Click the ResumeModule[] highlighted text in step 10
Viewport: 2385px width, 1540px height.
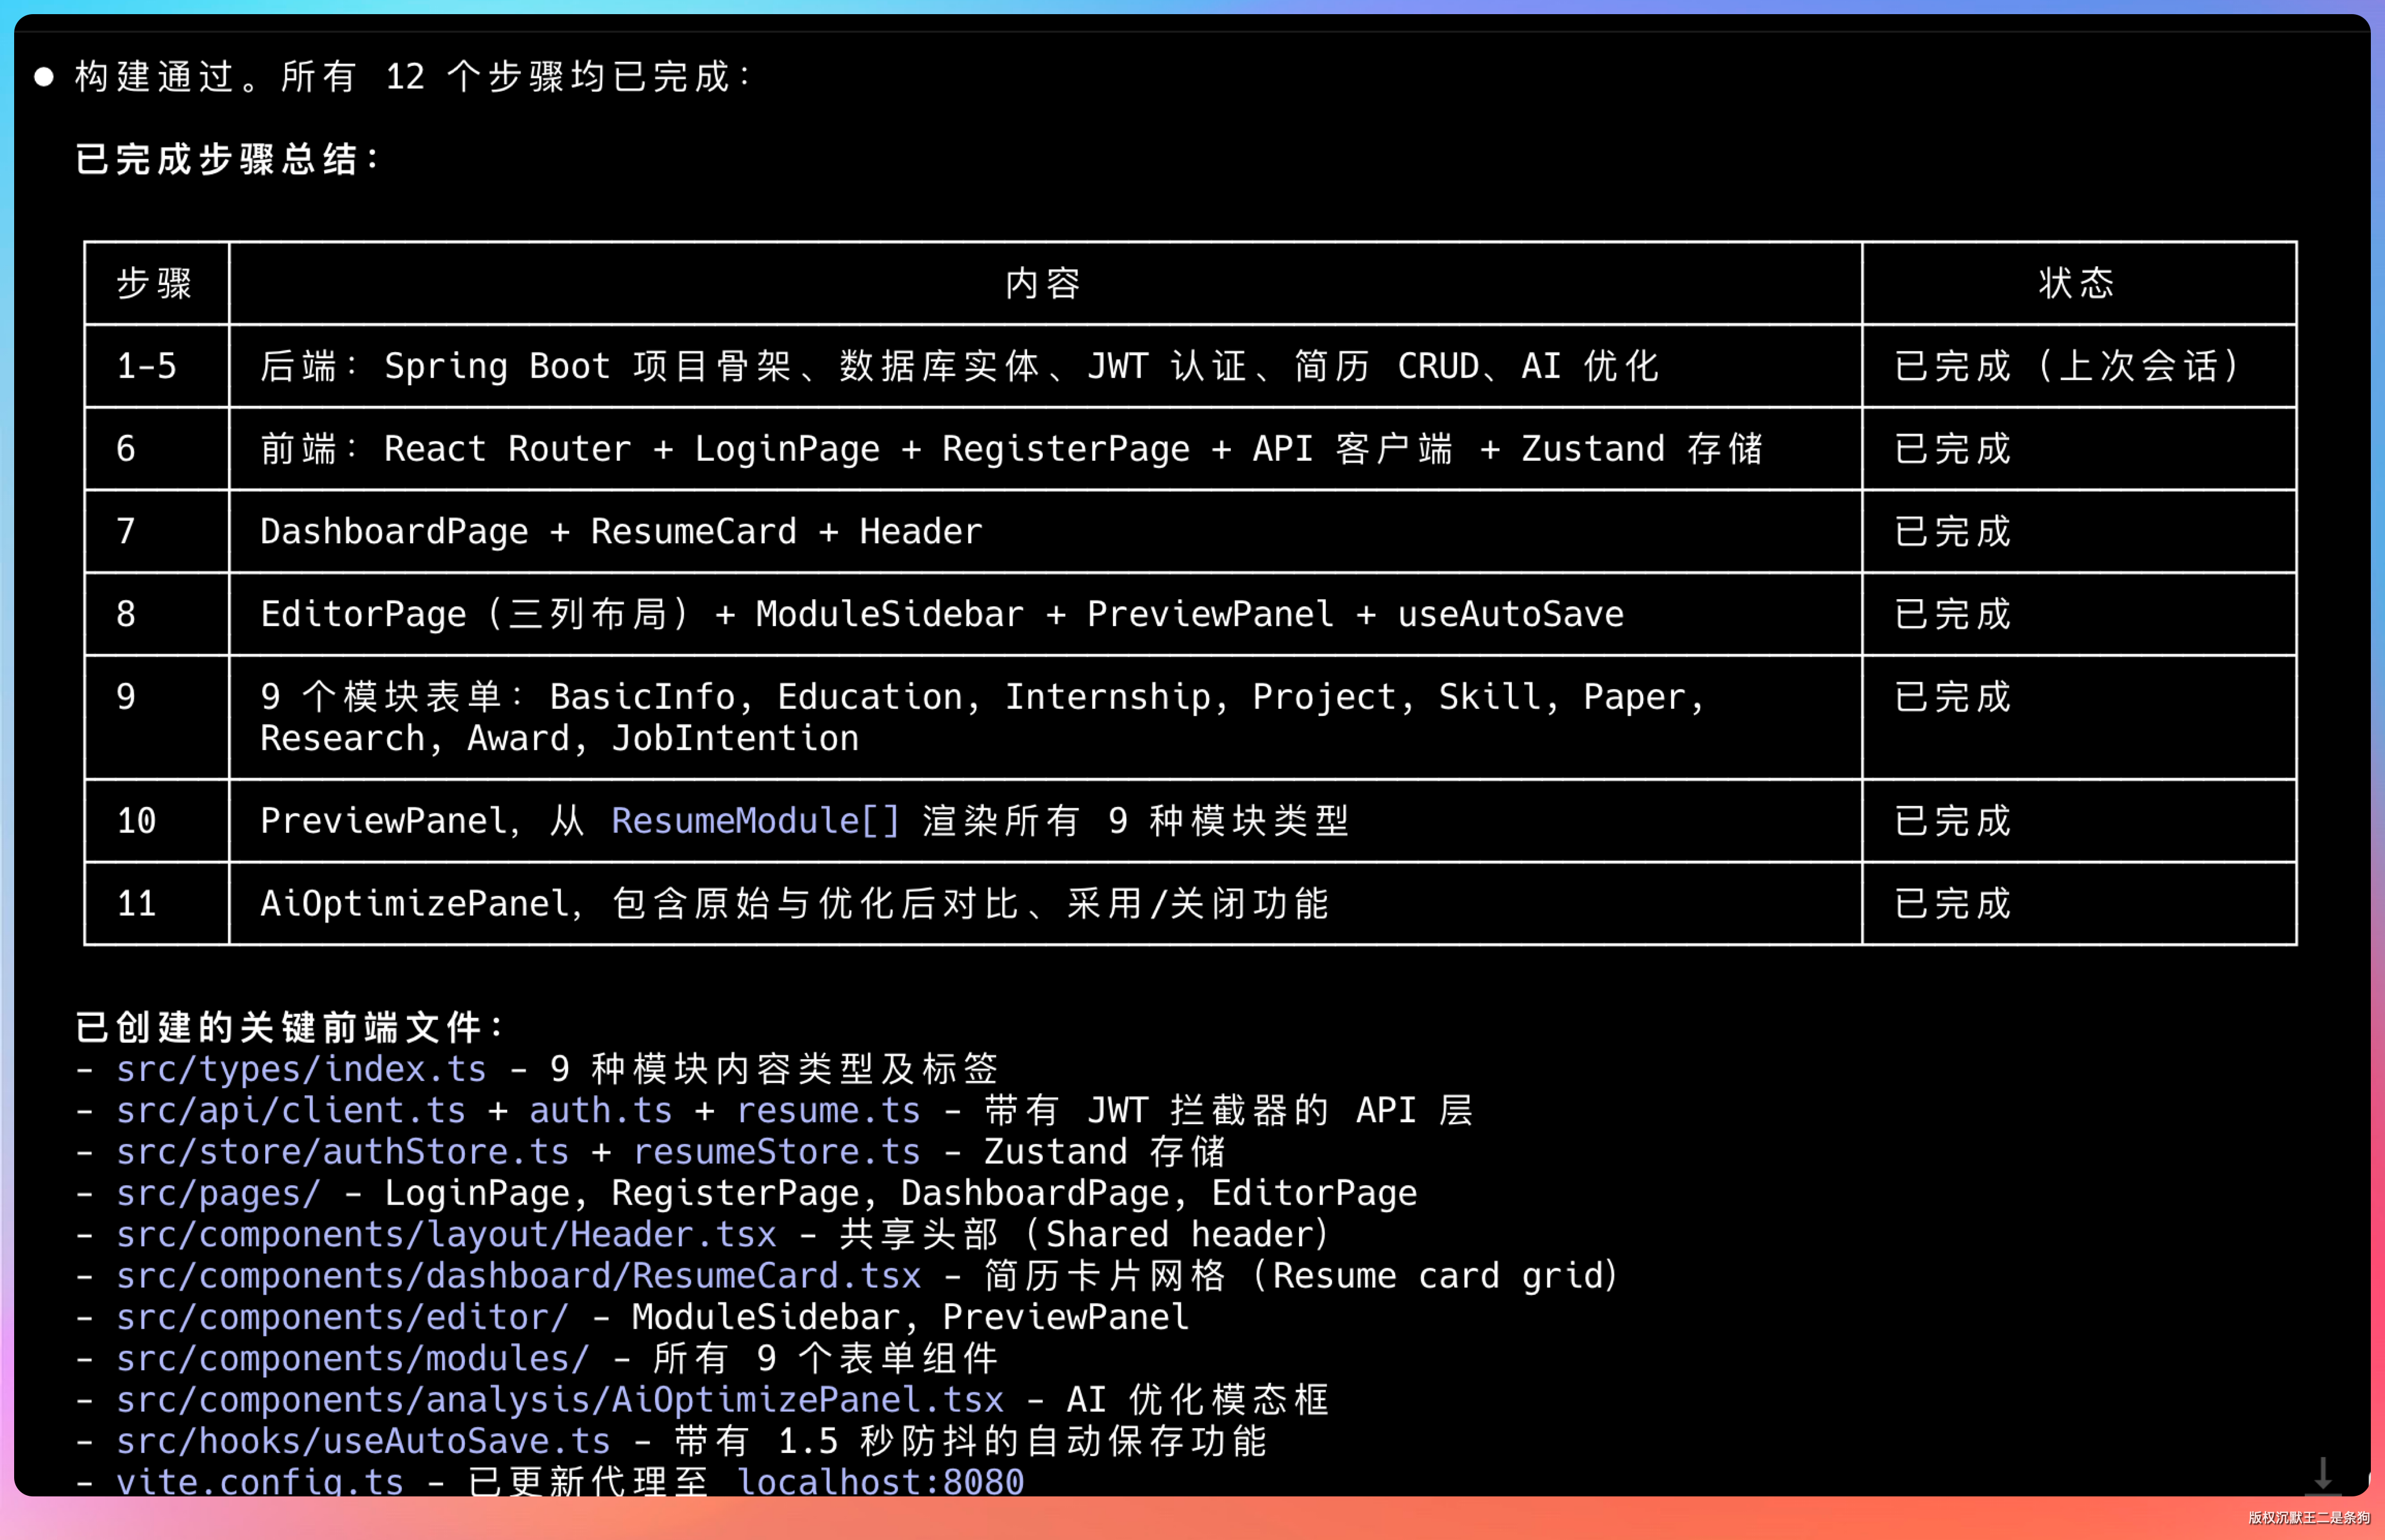point(755,821)
